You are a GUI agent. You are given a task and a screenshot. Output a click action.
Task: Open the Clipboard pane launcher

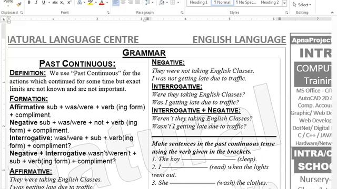(x=21, y=13)
